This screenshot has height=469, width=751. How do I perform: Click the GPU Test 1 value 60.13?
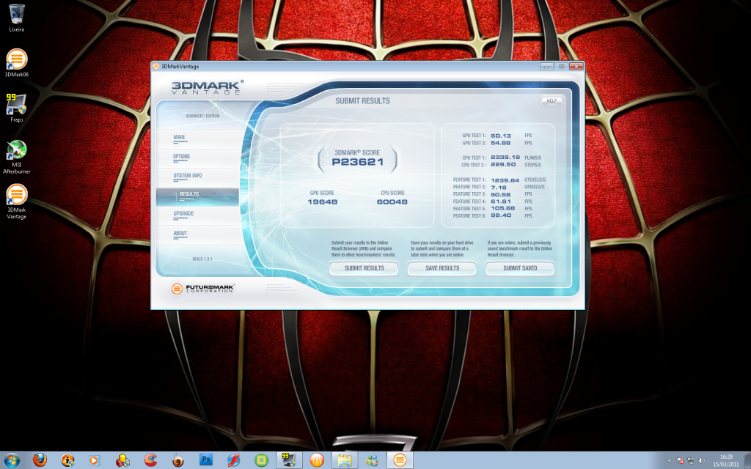click(x=501, y=136)
